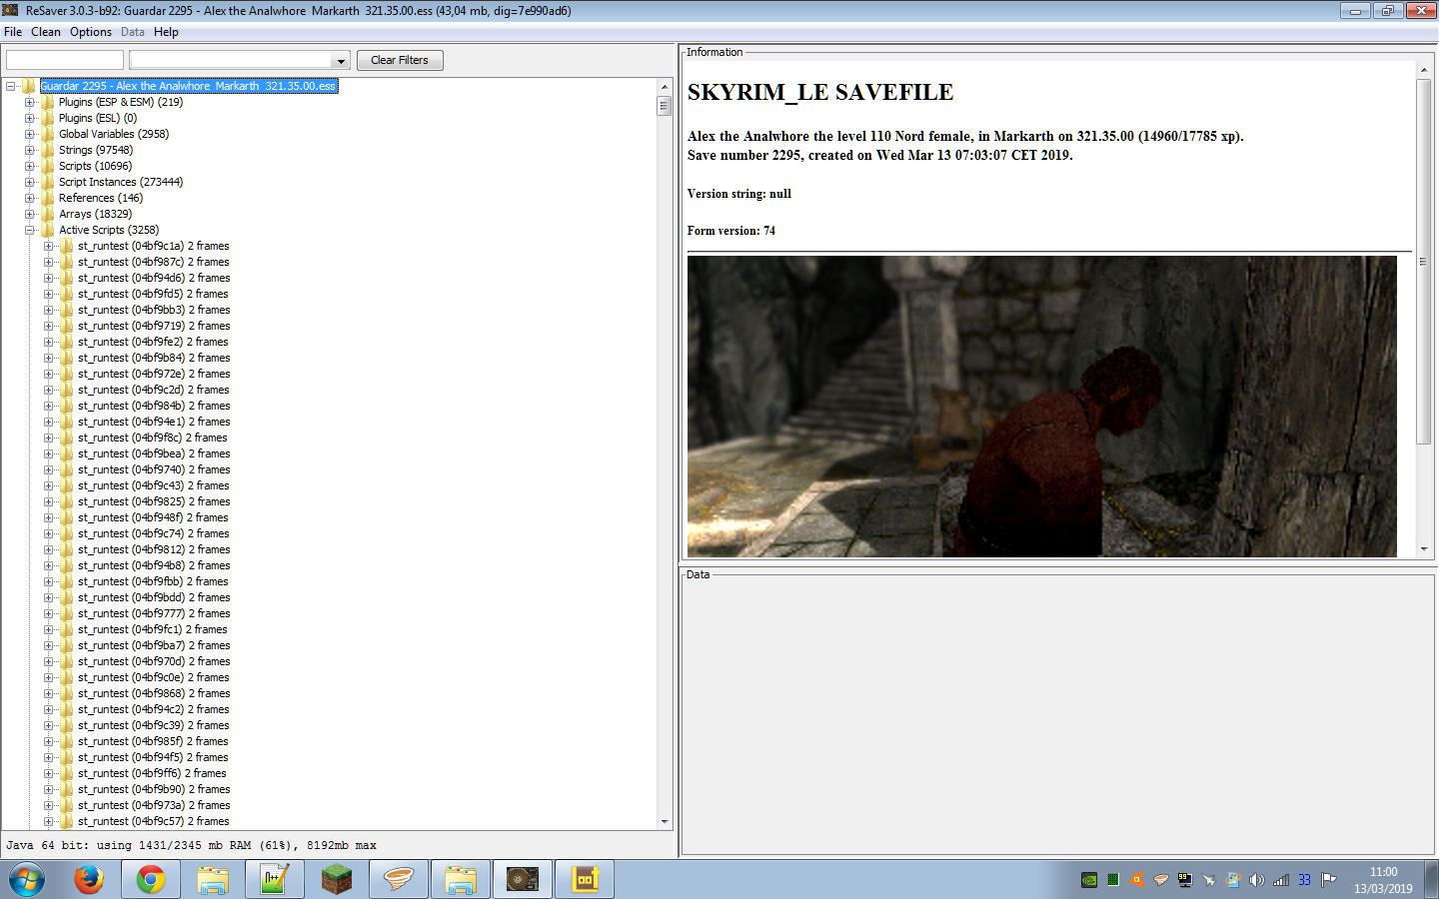Expand the Script Instances node
Viewport: 1439px width, 899px height.
coord(30,182)
